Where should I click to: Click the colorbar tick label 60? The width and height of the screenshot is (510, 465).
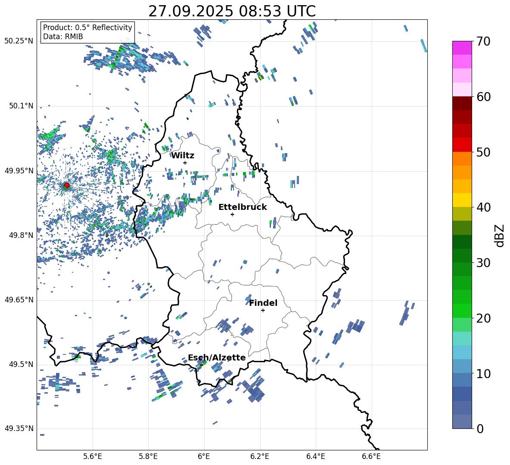pos(483,97)
